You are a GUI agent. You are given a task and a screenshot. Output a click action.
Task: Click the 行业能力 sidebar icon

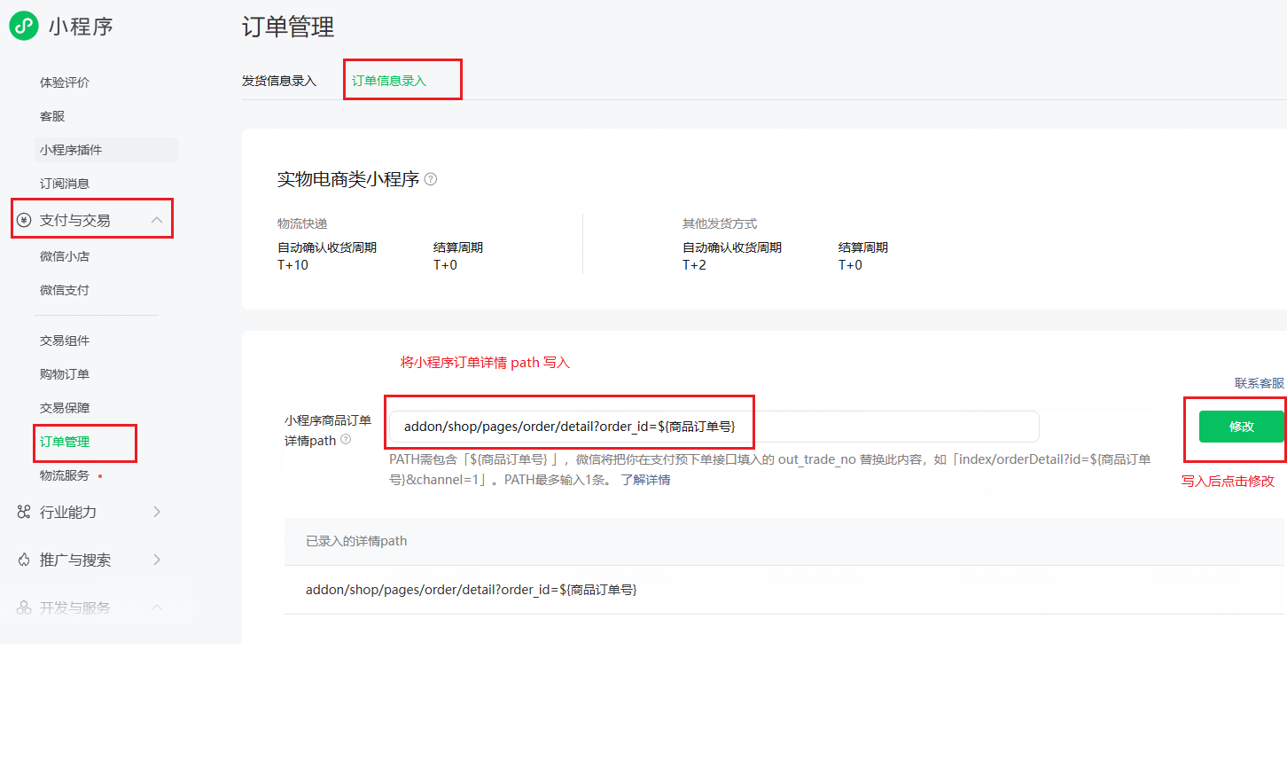pos(24,512)
